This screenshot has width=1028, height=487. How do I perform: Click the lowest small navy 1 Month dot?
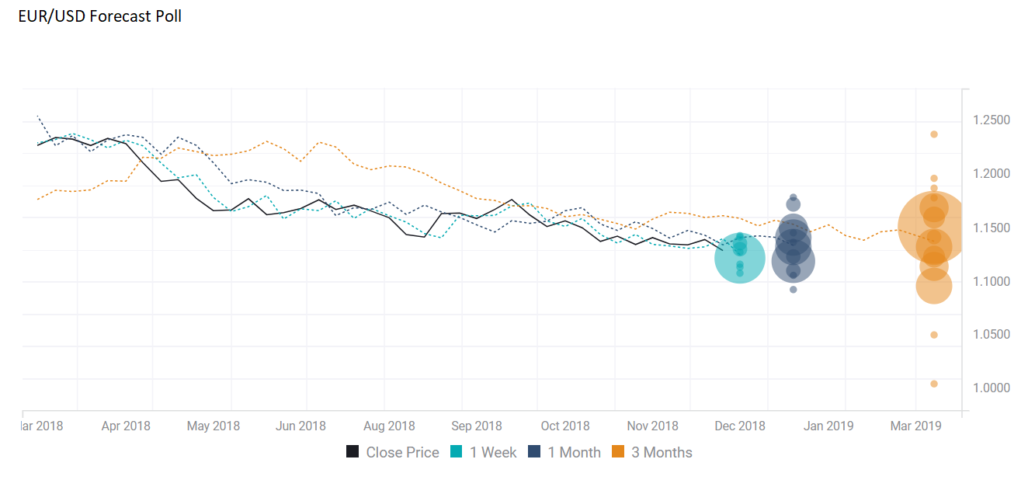tap(793, 290)
